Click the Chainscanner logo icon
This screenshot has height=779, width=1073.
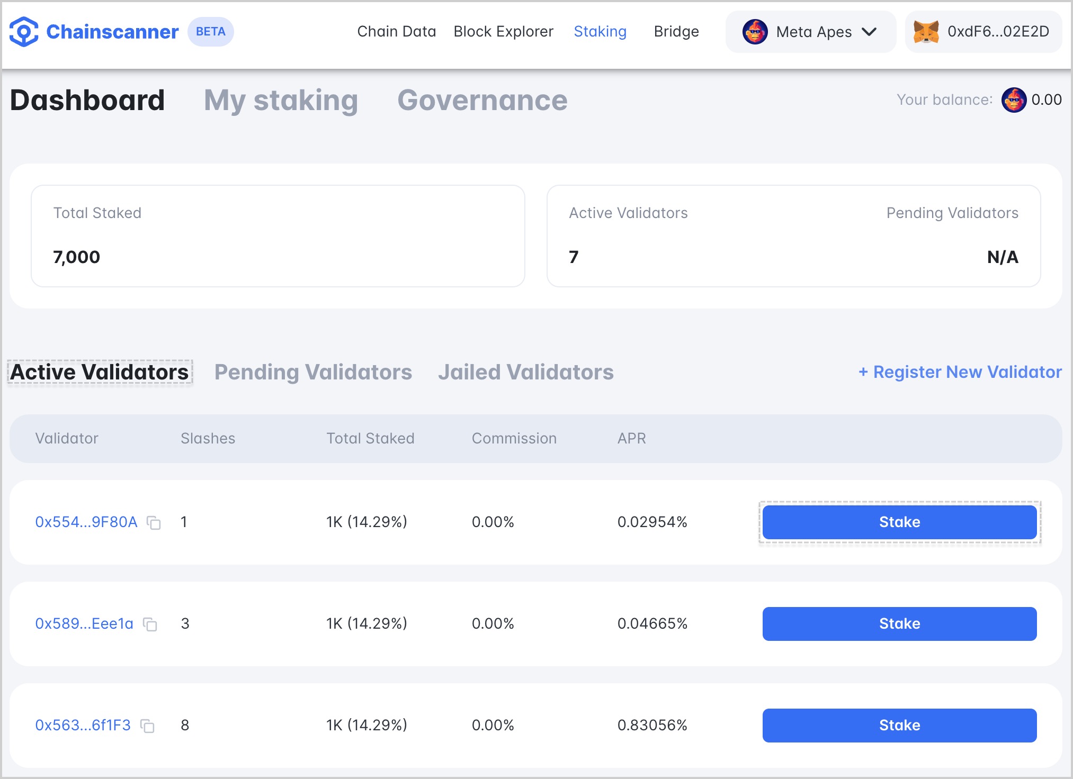click(24, 32)
